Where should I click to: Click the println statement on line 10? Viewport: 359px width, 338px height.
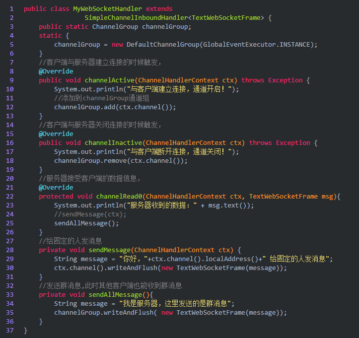coord(146,89)
